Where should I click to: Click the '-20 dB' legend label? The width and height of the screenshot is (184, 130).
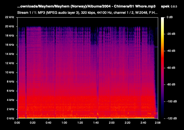(171, 34)
